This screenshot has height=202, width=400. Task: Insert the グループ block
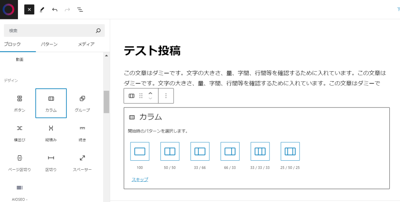82,103
